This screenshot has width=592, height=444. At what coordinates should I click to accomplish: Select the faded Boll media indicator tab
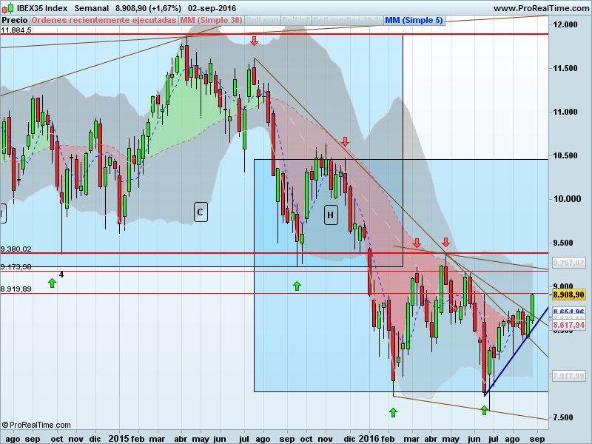pos(347,21)
